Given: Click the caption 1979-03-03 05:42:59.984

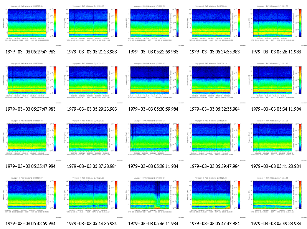Looking at the screenshot, I should pos(31,224).
